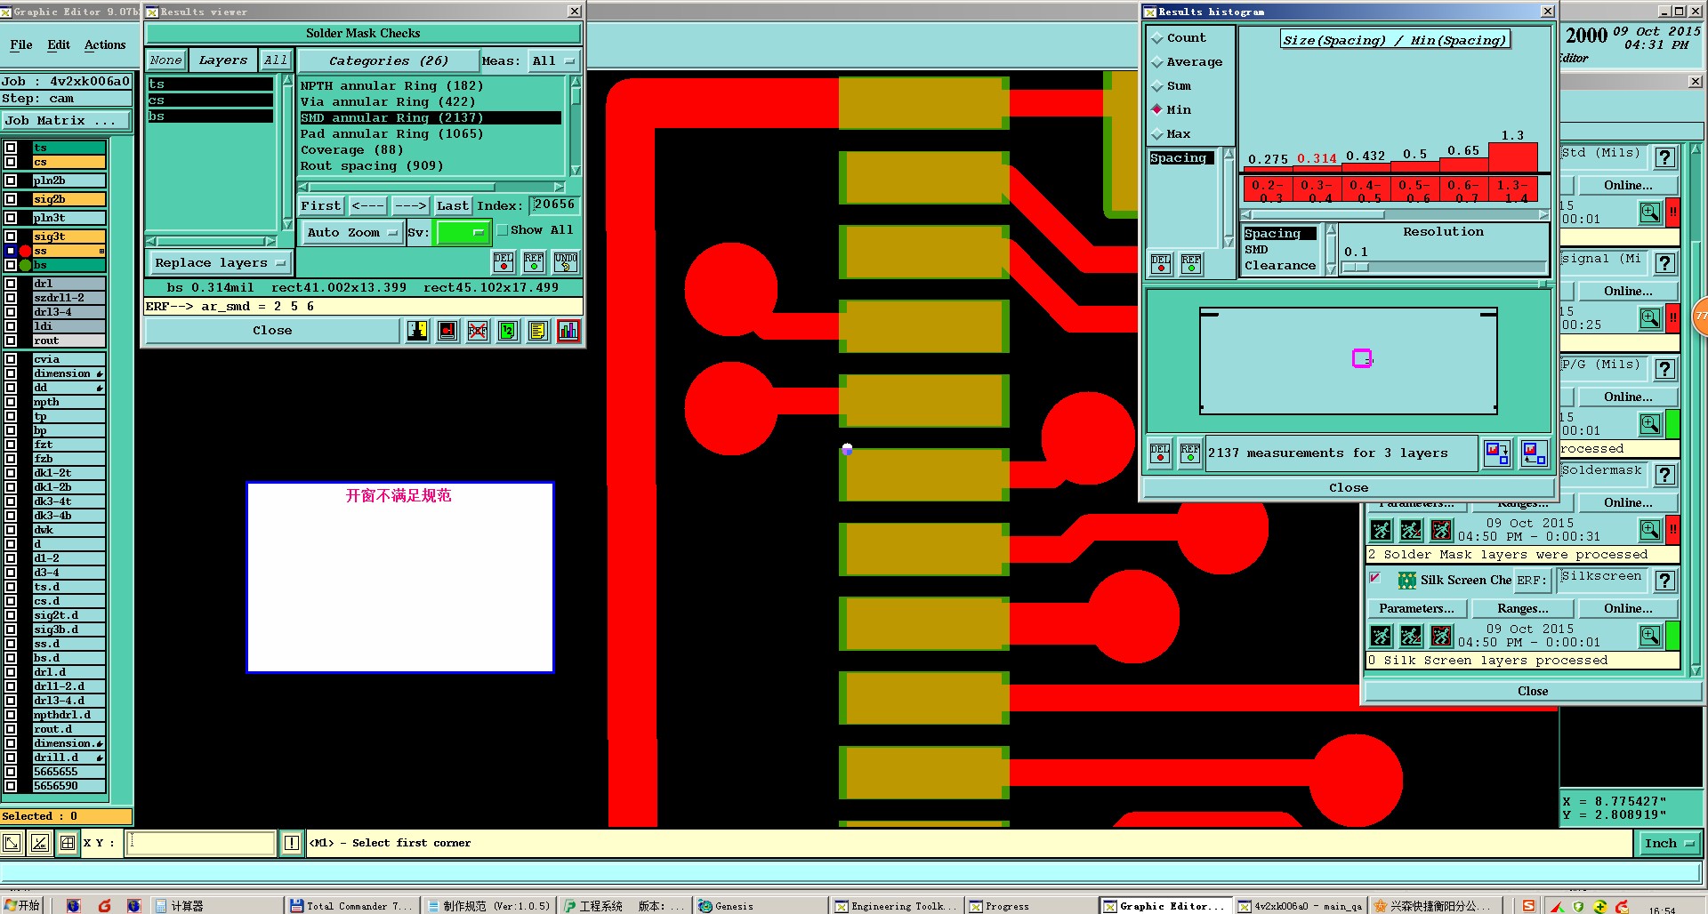Open the Auto Zoom dropdown
The height and width of the screenshot is (914, 1708).
point(352,233)
